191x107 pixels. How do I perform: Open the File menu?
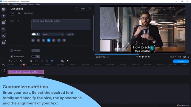(3, 4)
